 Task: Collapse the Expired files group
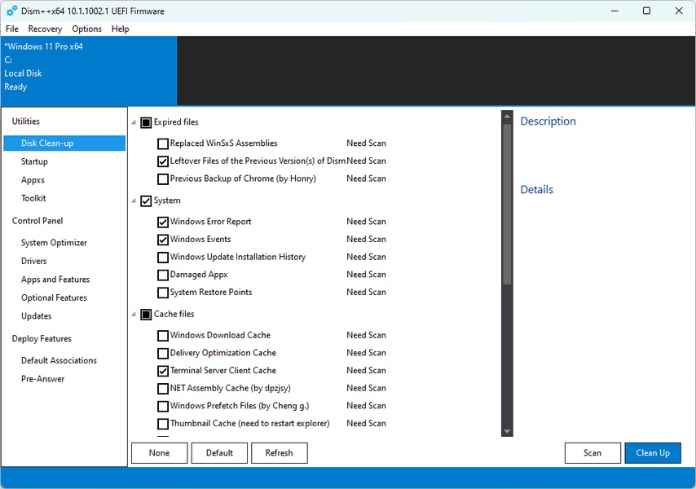134,123
